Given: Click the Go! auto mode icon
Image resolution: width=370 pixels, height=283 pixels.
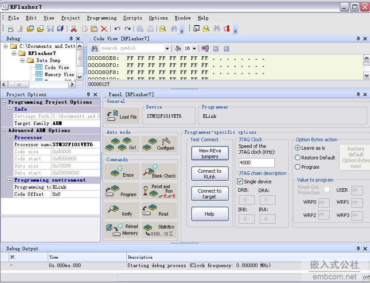Looking at the screenshot, I should (x=122, y=144).
